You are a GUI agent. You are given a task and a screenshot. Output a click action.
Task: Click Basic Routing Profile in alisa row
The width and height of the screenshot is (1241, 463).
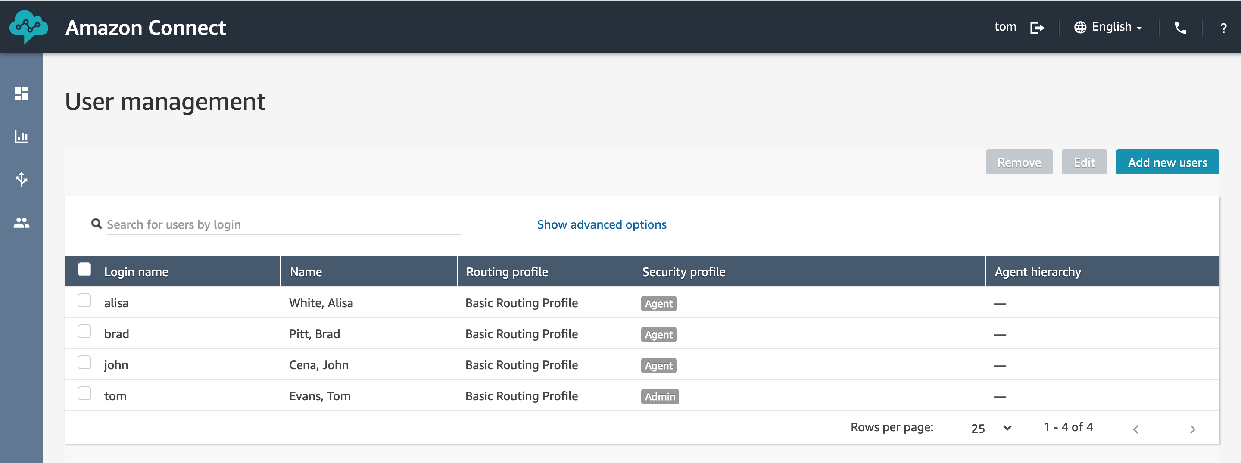[x=521, y=303]
